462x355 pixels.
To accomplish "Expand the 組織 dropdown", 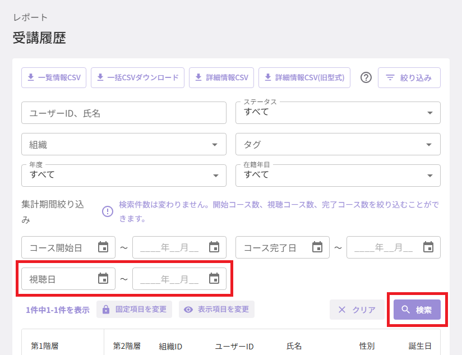I will (x=124, y=144).
